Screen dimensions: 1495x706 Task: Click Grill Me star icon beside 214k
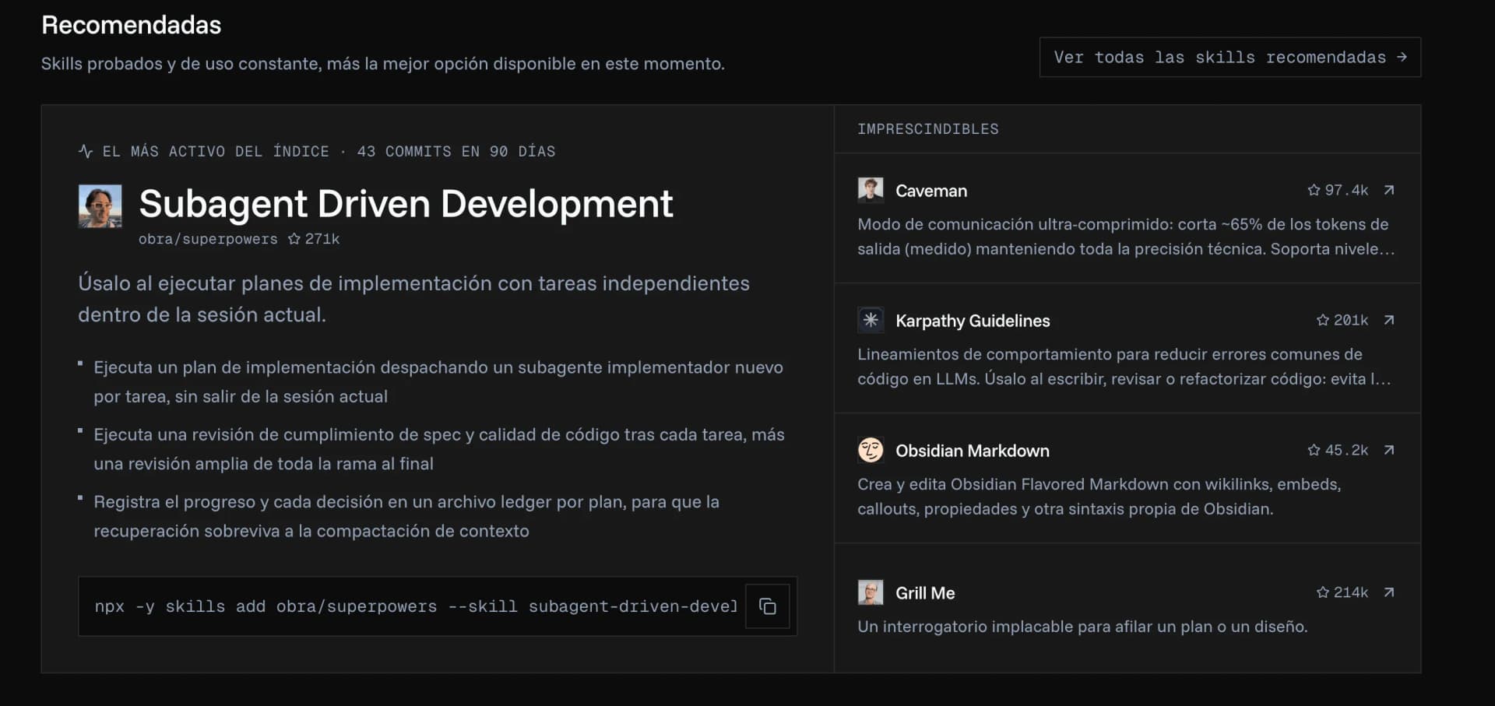pos(1322,592)
